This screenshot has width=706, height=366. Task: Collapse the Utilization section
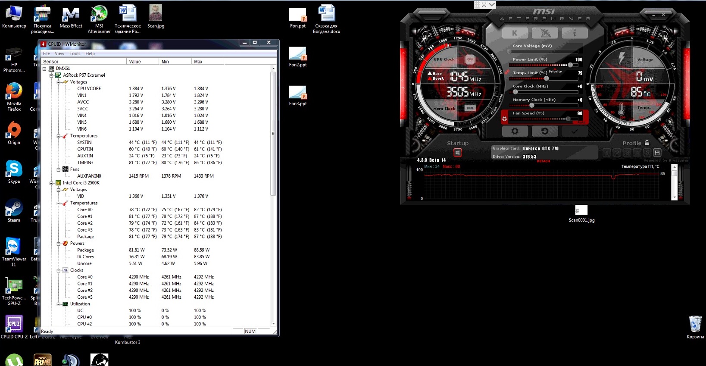[x=58, y=304]
